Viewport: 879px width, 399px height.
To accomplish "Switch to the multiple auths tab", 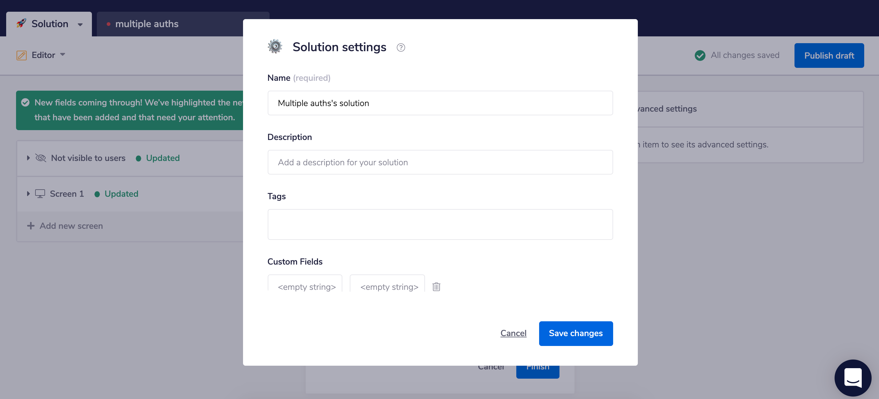I will [147, 24].
